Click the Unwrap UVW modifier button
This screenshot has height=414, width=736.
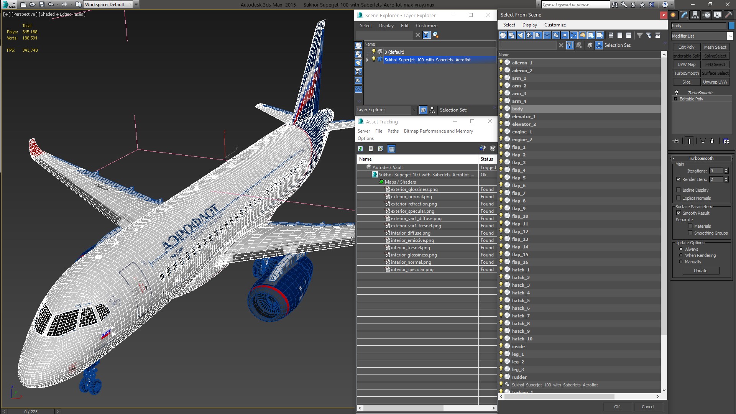(x=715, y=82)
